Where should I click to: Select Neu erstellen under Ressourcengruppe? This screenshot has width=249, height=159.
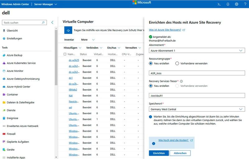[x=151, y=63]
